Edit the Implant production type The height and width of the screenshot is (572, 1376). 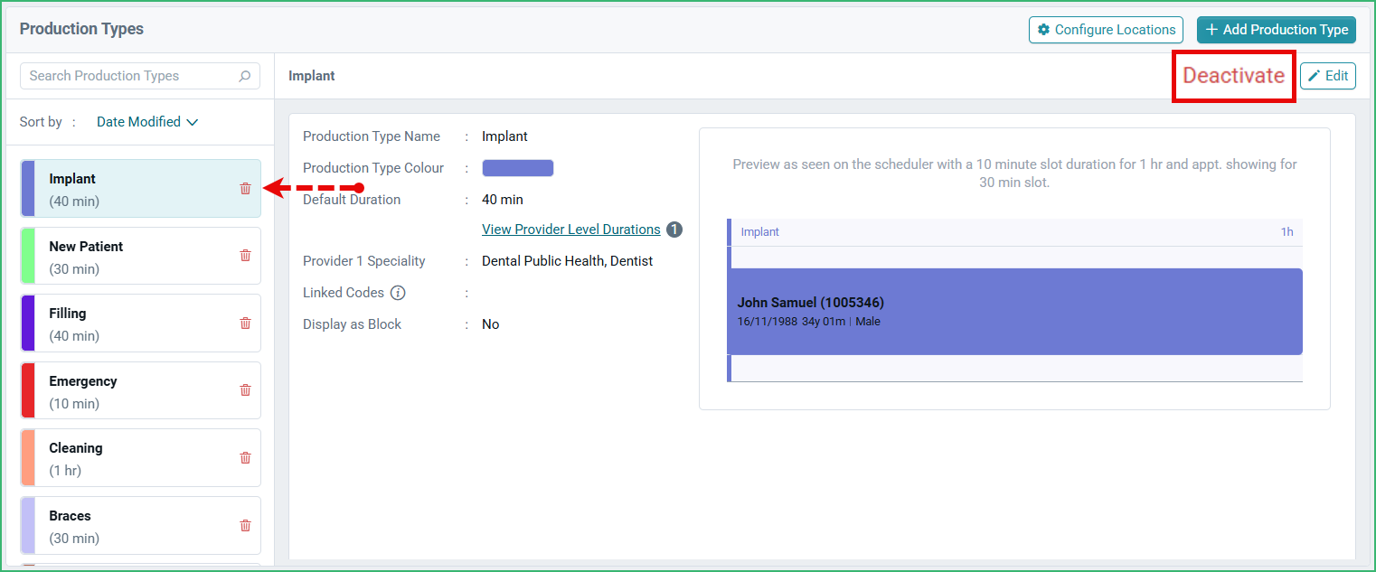1328,76
